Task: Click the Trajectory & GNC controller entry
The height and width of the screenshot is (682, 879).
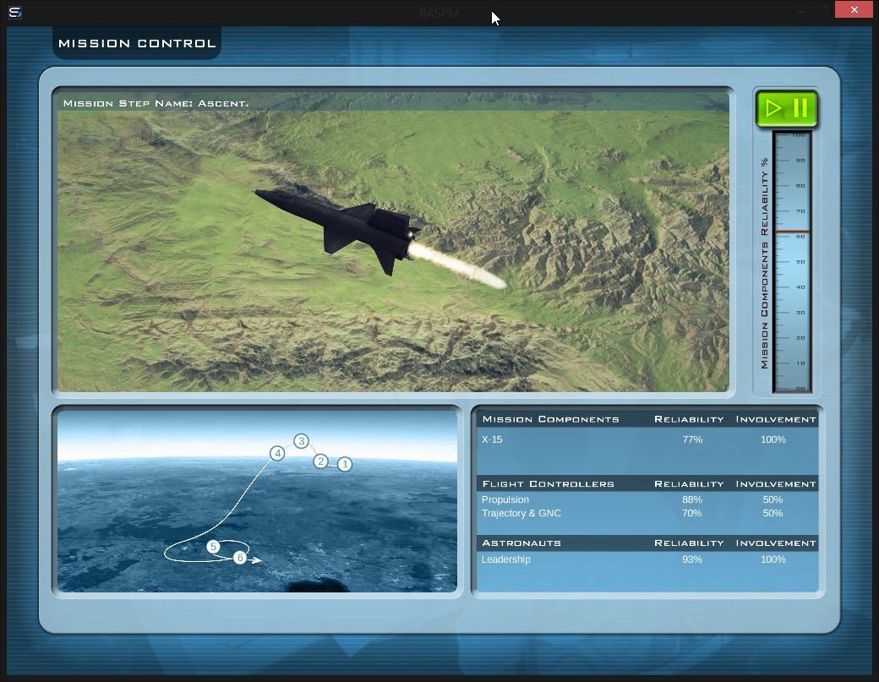Action: (x=521, y=513)
